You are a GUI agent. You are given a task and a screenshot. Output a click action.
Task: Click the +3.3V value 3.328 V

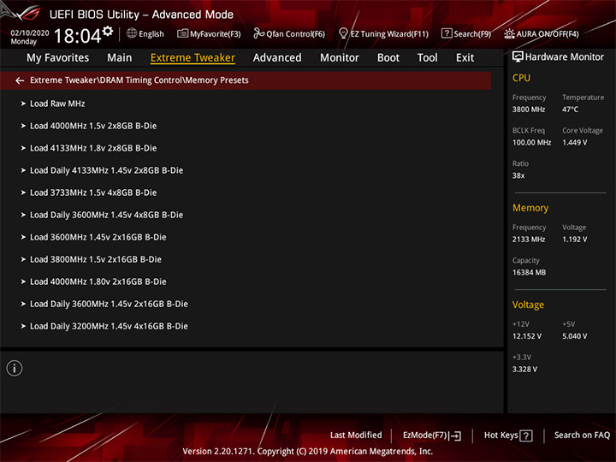pos(524,370)
